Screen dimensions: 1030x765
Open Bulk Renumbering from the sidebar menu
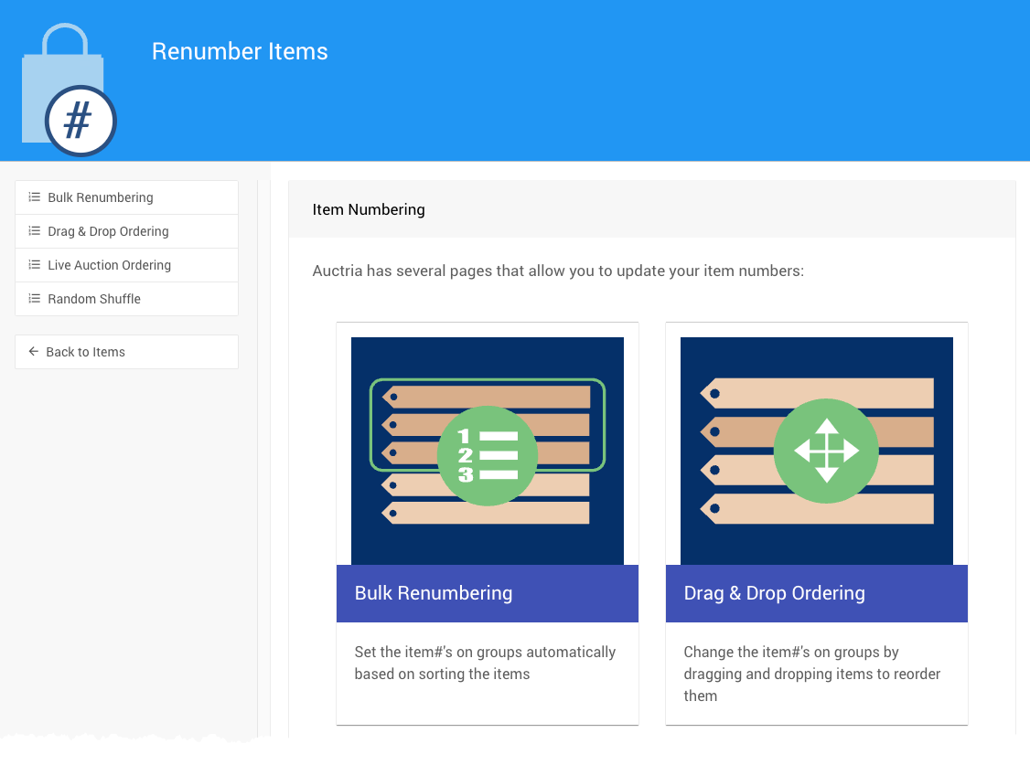(x=101, y=197)
